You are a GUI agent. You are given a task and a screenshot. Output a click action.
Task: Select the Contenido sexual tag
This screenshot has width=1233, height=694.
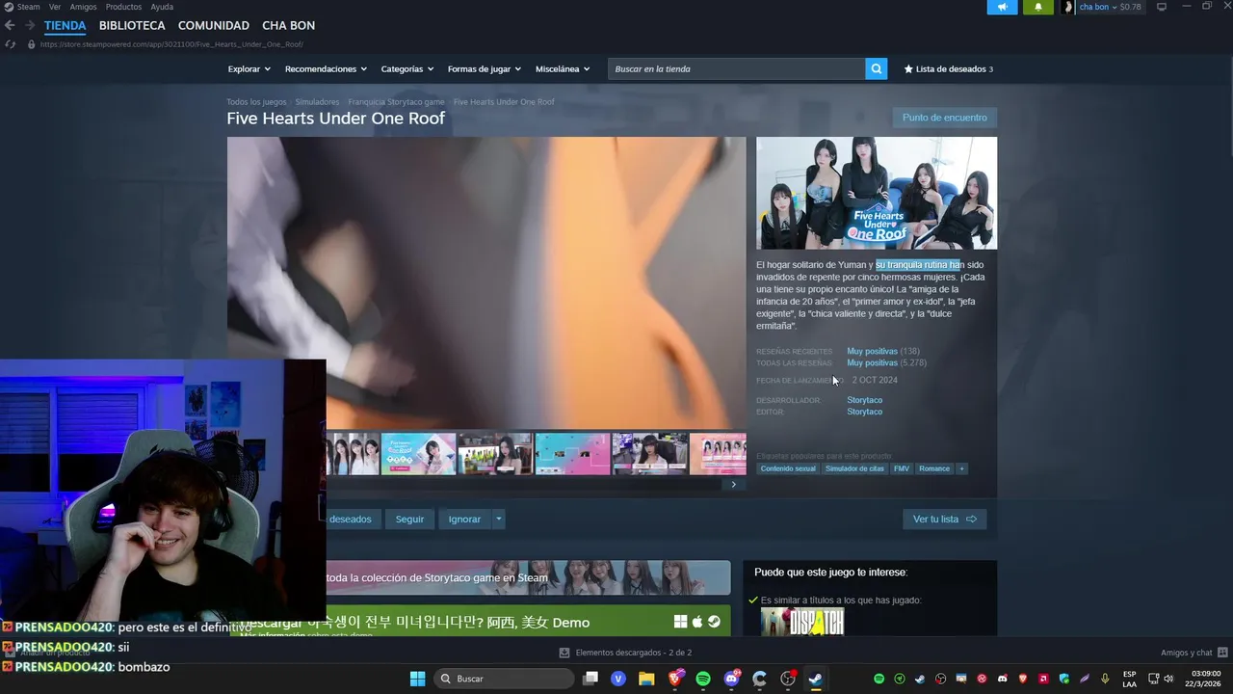coord(788,468)
